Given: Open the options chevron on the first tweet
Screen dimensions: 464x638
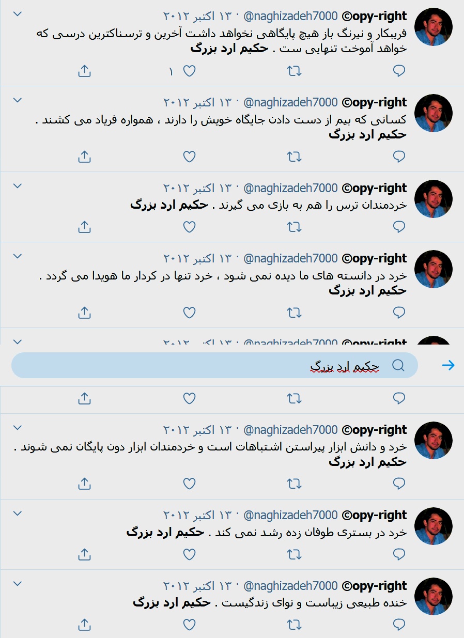Looking at the screenshot, I should point(17,14).
